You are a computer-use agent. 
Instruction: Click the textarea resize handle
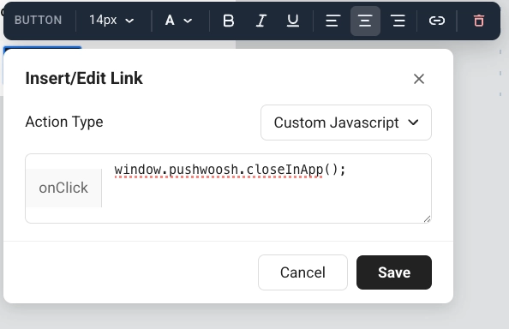427,219
